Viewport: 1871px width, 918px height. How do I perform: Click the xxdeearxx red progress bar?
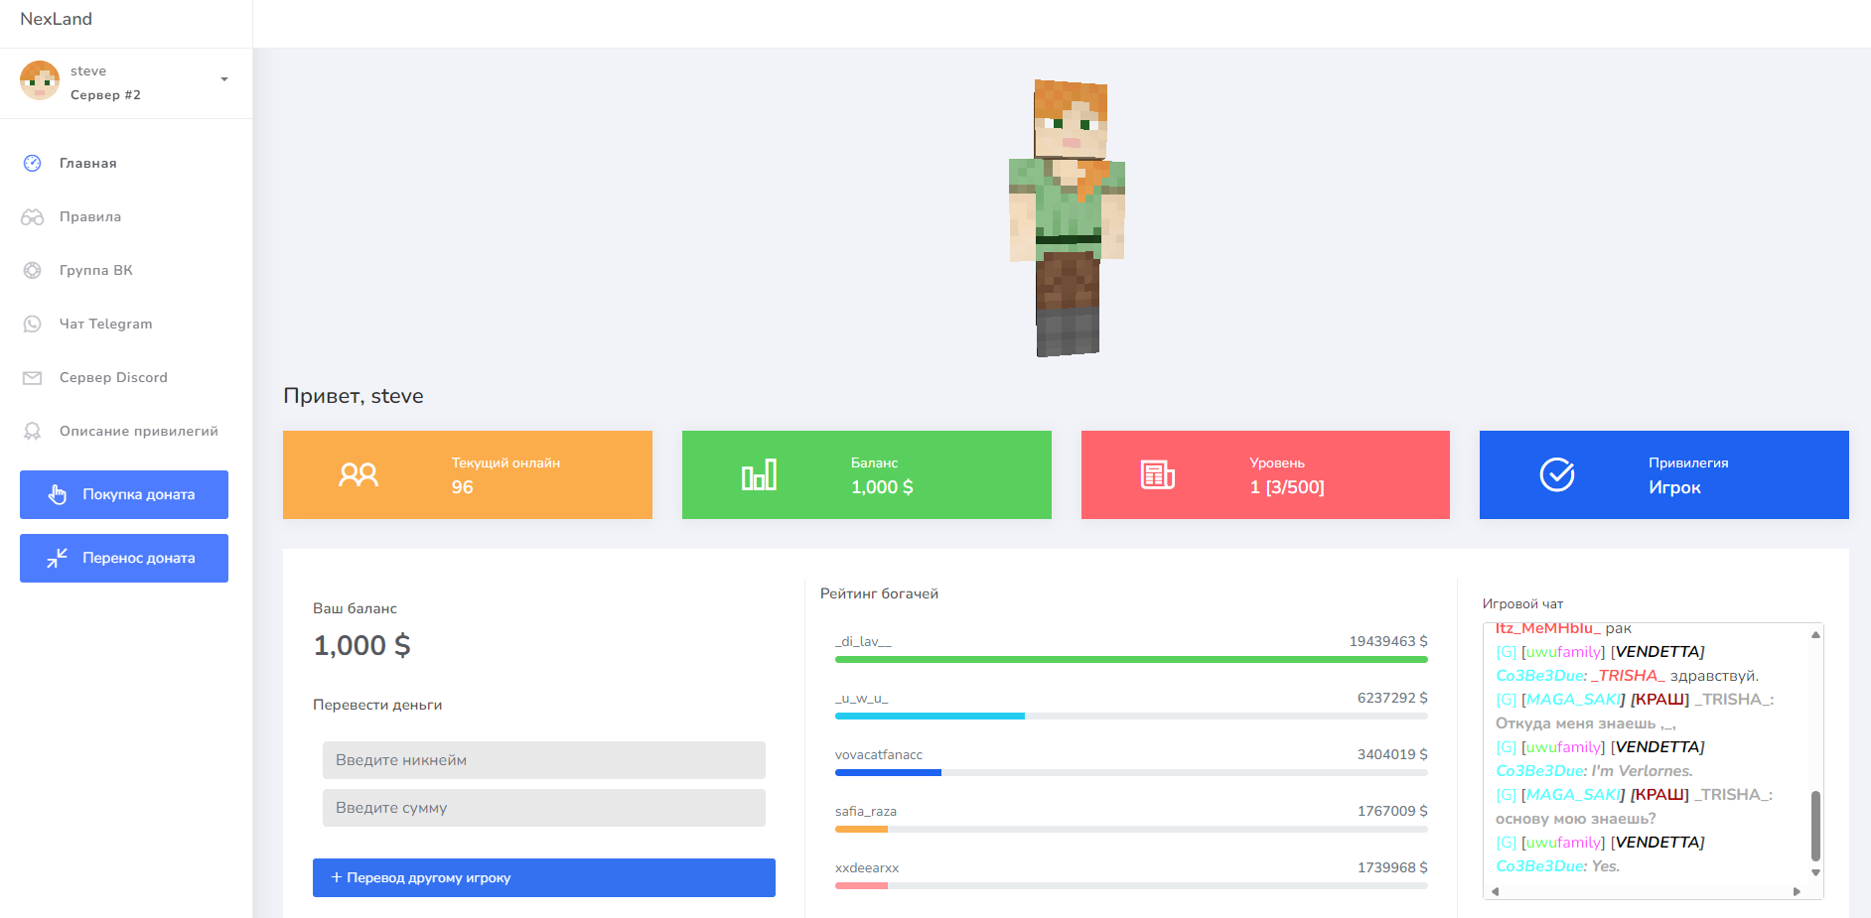861,885
